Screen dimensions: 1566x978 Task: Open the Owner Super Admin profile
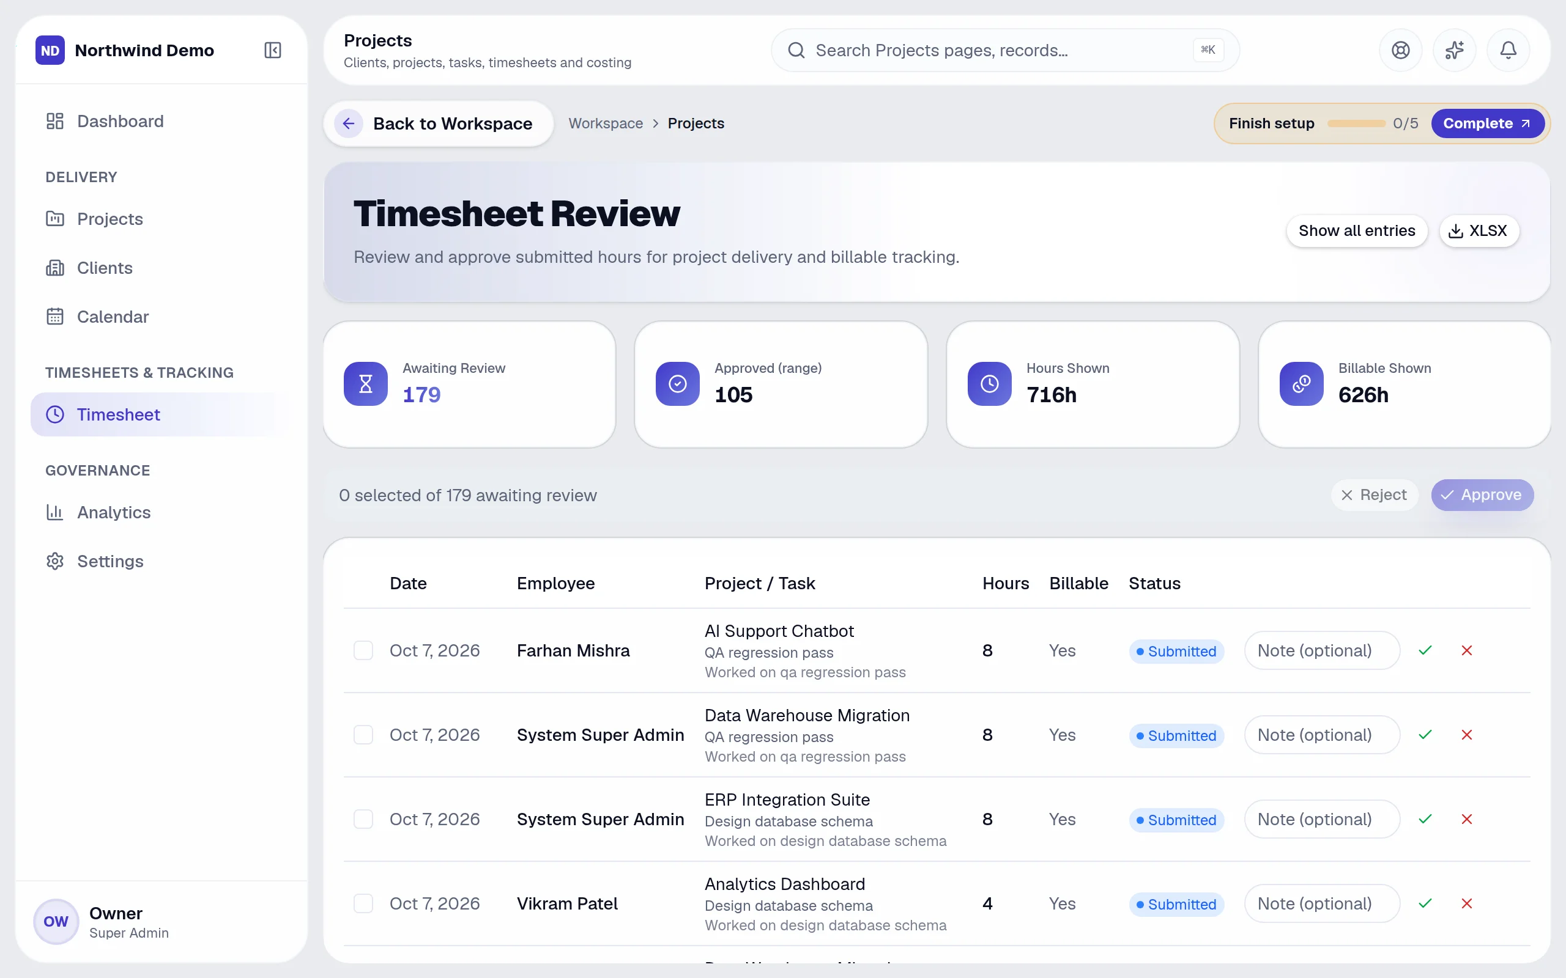(161, 922)
